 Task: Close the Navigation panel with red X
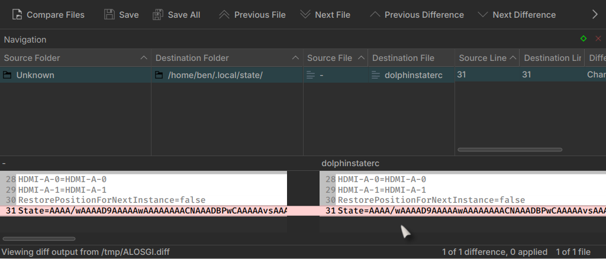click(598, 39)
